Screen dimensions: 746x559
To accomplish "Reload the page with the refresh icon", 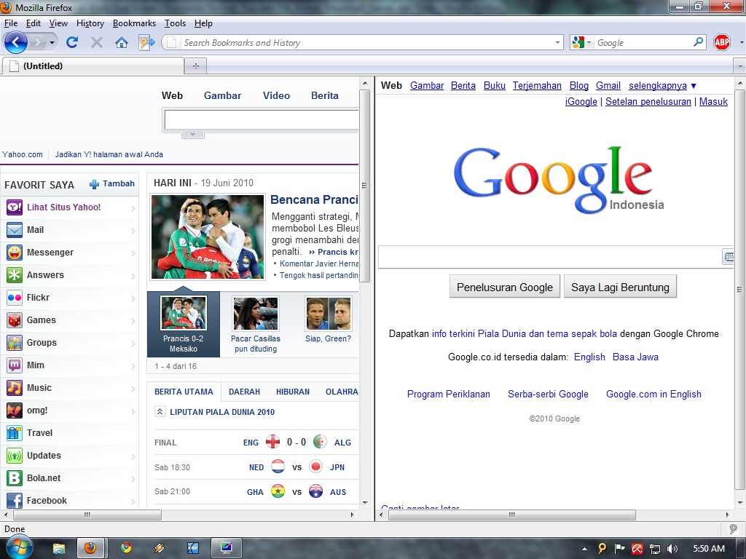I will pos(72,42).
